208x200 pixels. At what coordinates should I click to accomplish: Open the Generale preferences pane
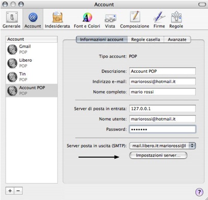click(12, 20)
